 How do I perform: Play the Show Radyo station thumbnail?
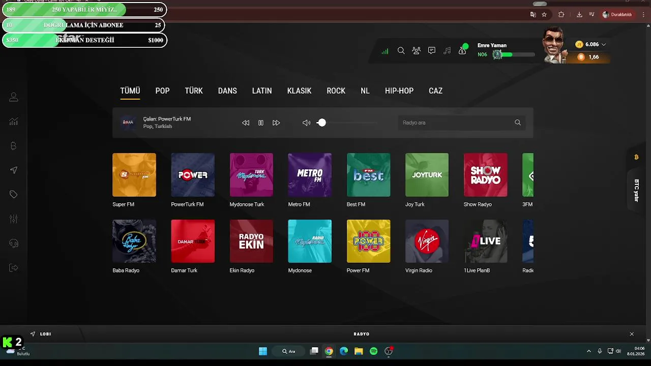486,175
